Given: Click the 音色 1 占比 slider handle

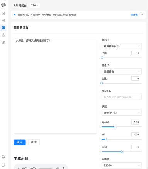Looking at the screenshot, I should coord(102,58).
